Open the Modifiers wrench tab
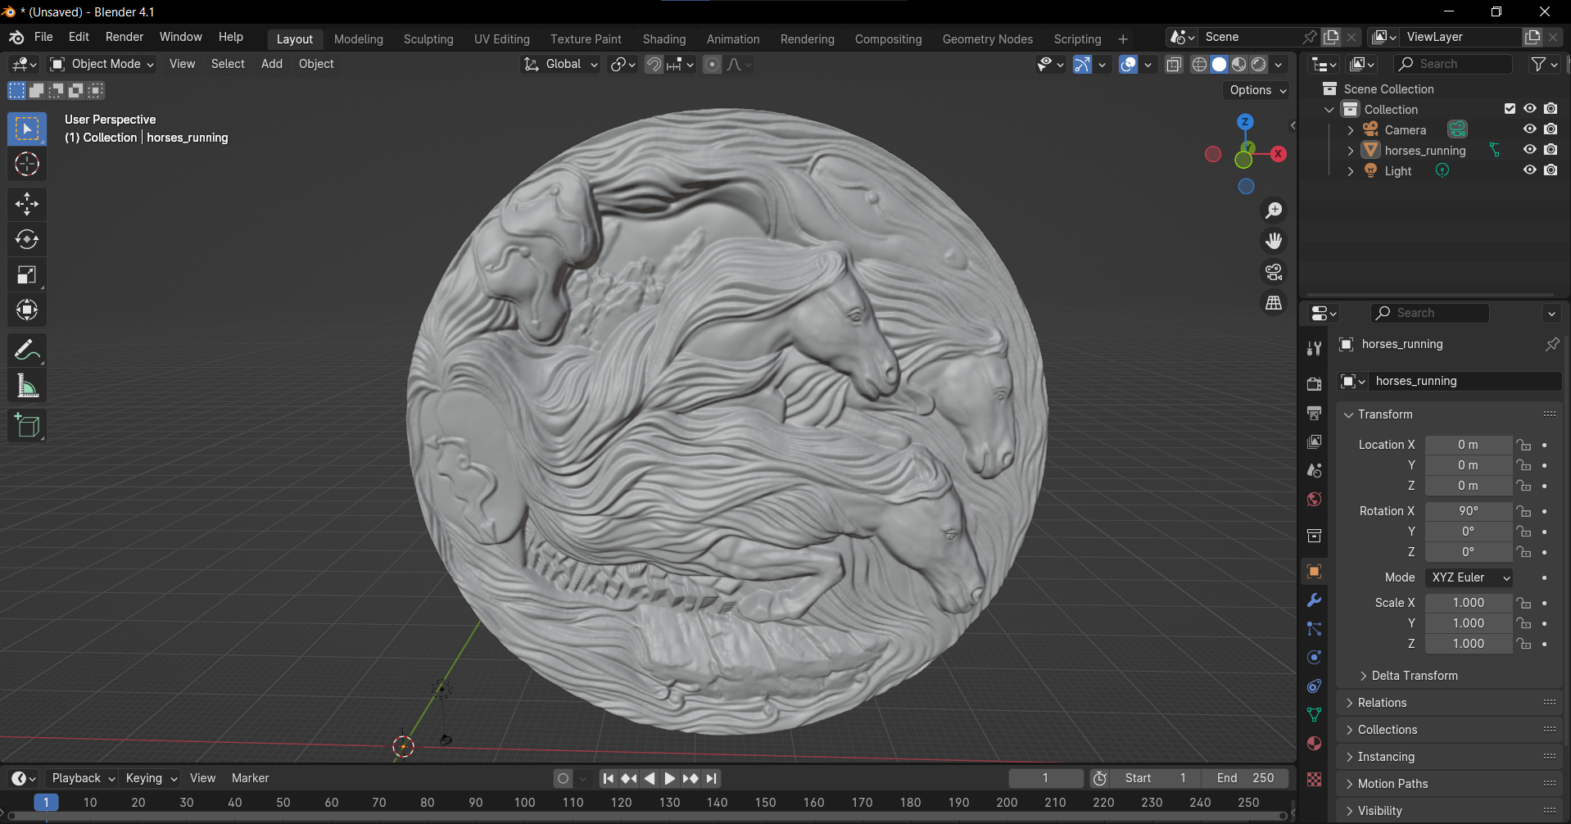This screenshot has width=1571, height=824. coord(1314,600)
